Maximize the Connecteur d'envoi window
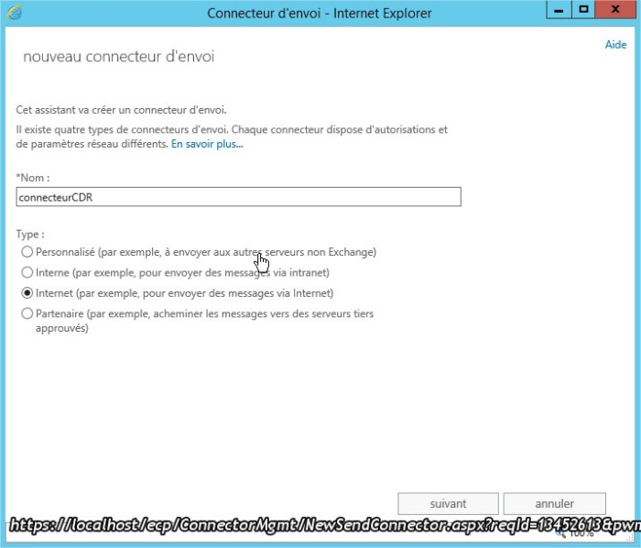The height and width of the screenshot is (548, 641). point(583,10)
